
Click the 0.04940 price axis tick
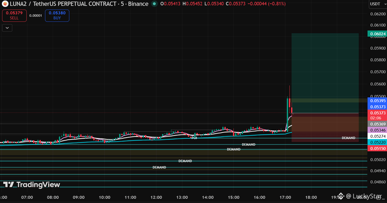pos(378,170)
